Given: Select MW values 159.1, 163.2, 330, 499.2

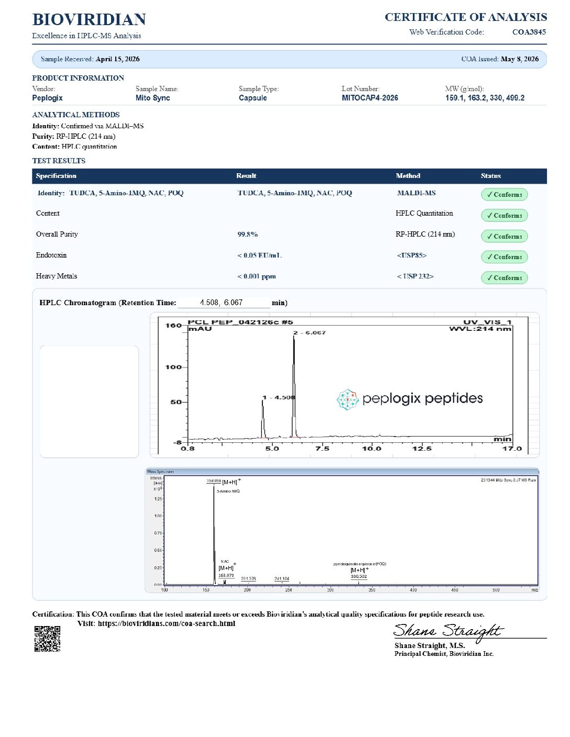Looking at the screenshot, I should [485, 98].
